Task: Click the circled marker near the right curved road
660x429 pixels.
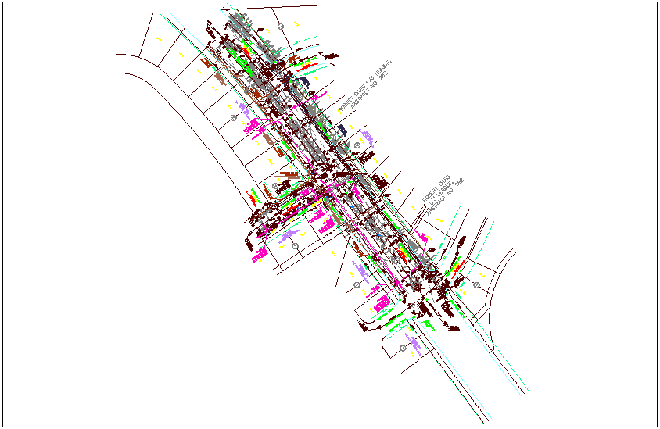Action: tap(476, 285)
